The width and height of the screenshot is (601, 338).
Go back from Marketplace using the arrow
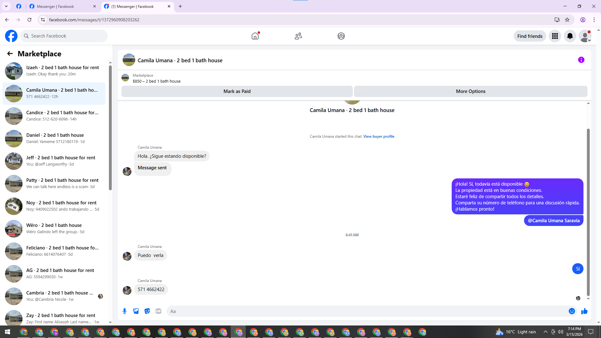tap(10, 54)
